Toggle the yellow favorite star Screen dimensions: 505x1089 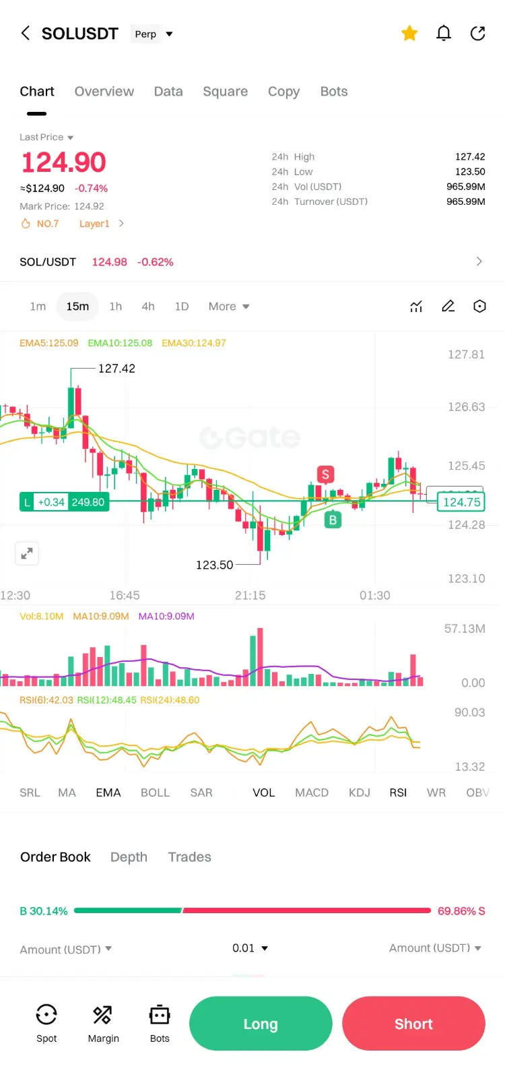pyautogui.click(x=409, y=33)
